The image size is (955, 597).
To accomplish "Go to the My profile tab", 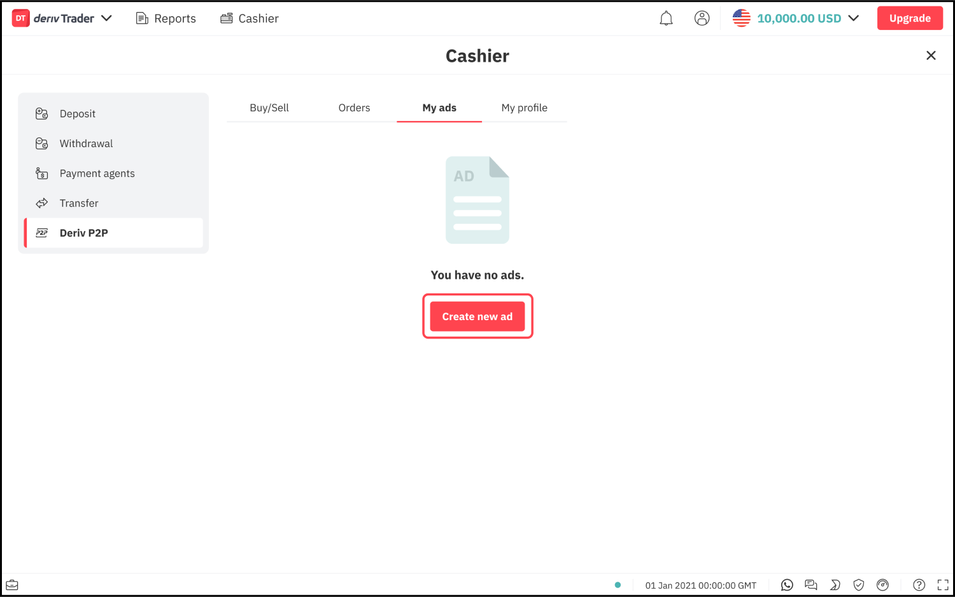I will pyautogui.click(x=524, y=108).
